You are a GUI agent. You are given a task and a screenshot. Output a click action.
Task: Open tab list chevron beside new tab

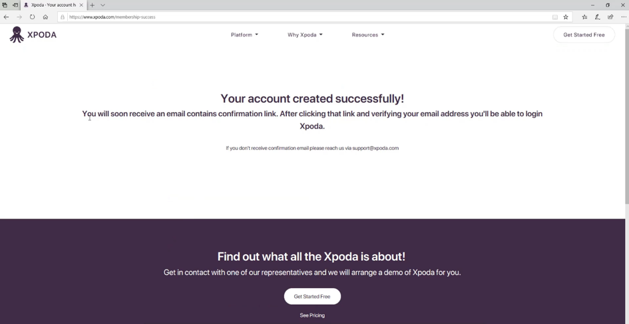103,5
